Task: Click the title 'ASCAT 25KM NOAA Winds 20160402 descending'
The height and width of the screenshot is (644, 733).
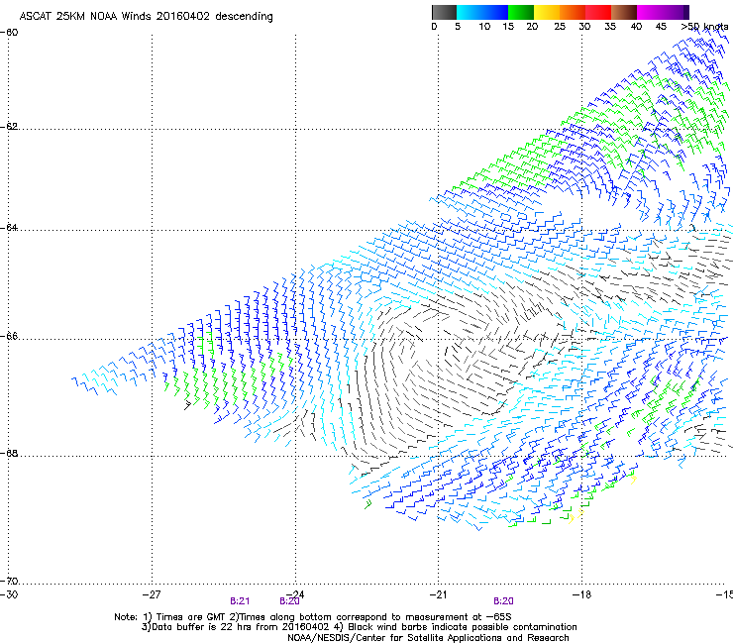Action: (146, 16)
